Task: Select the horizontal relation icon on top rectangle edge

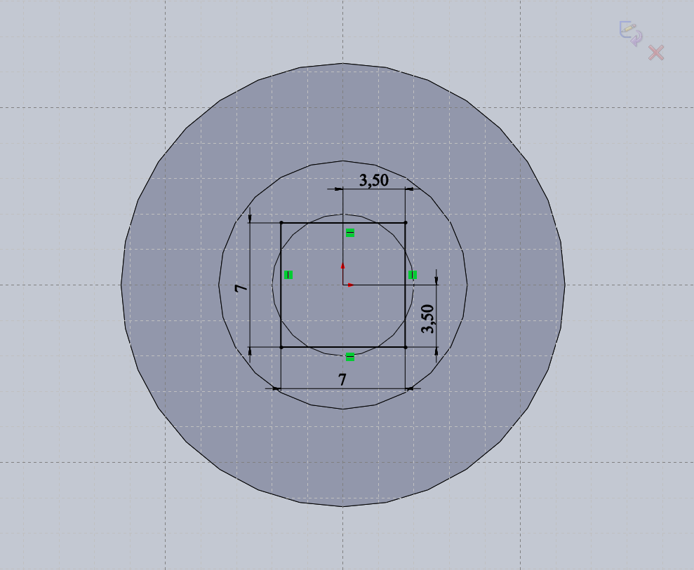Action: [x=350, y=233]
